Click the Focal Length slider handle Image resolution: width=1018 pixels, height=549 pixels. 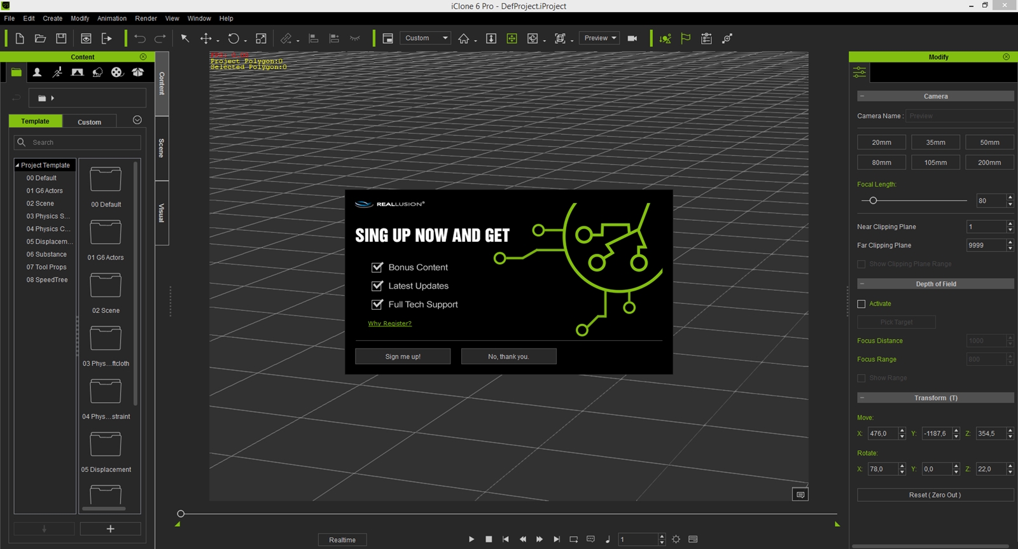[x=873, y=200]
